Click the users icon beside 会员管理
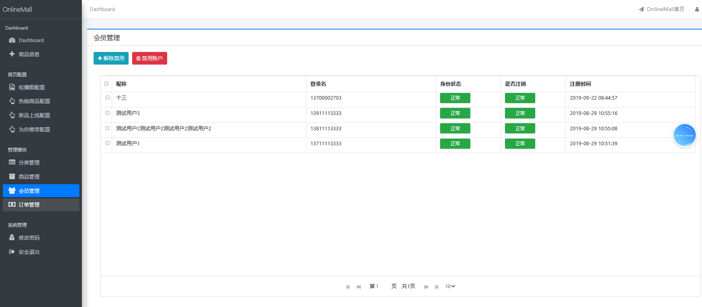Image resolution: width=702 pixels, height=307 pixels. point(12,190)
